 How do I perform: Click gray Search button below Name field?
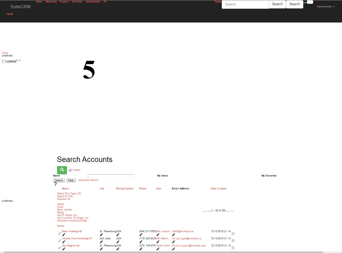coord(59,180)
